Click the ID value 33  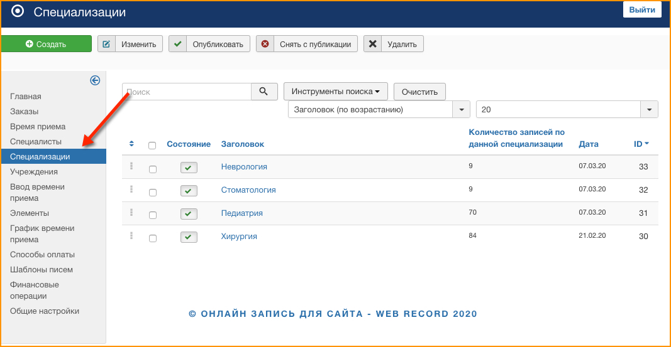point(643,167)
